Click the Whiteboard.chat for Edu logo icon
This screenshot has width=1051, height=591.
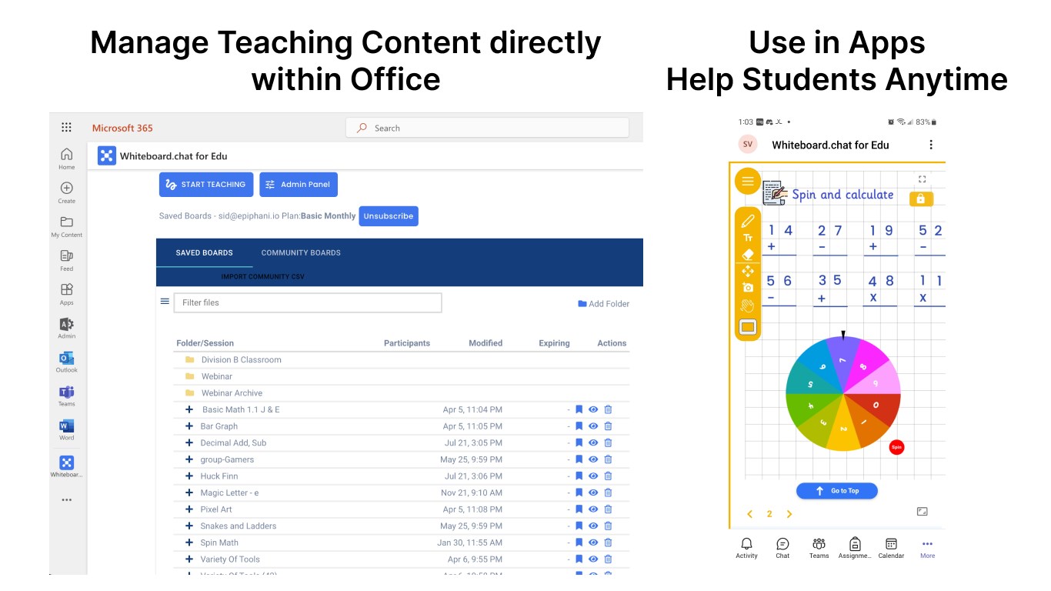coord(106,155)
